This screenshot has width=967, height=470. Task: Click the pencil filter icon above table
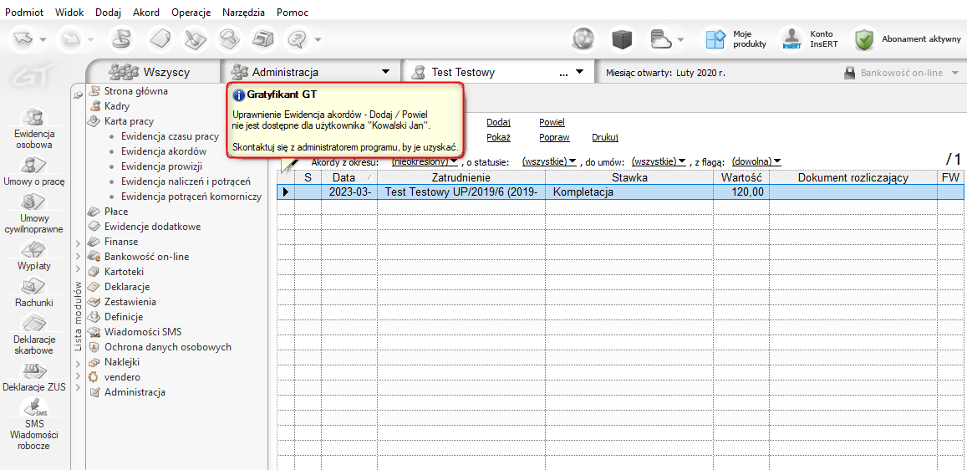pyautogui.click(x=289, y=164)
